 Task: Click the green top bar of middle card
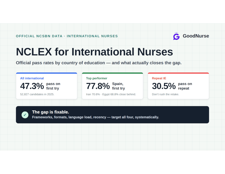pos(112,73)
